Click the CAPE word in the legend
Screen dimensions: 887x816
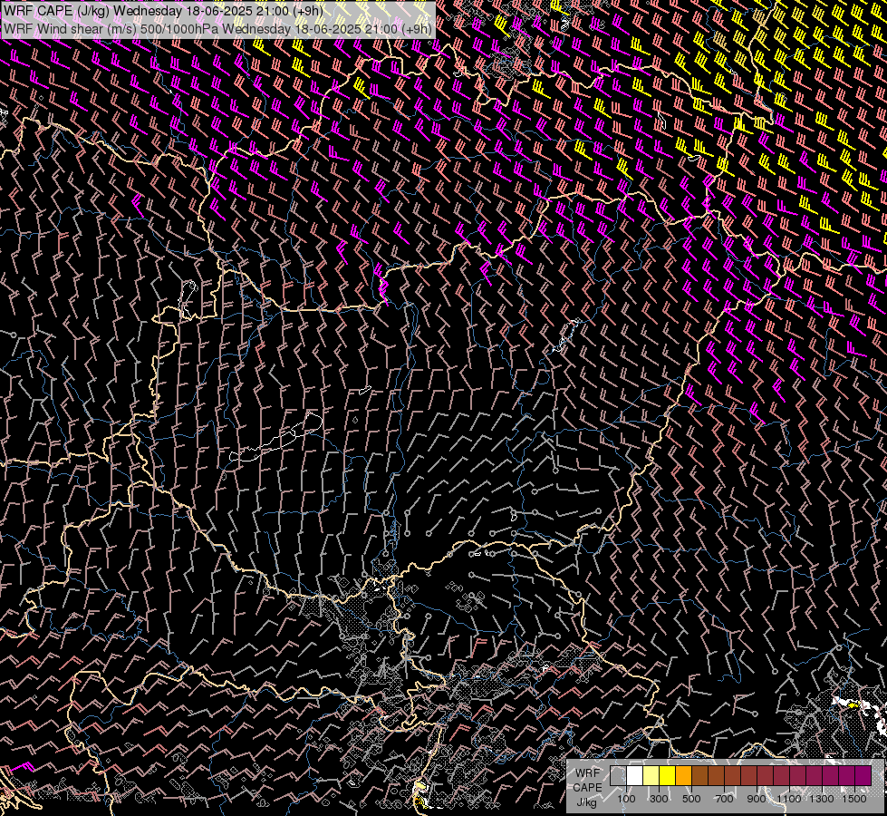(x=587, y=788)
